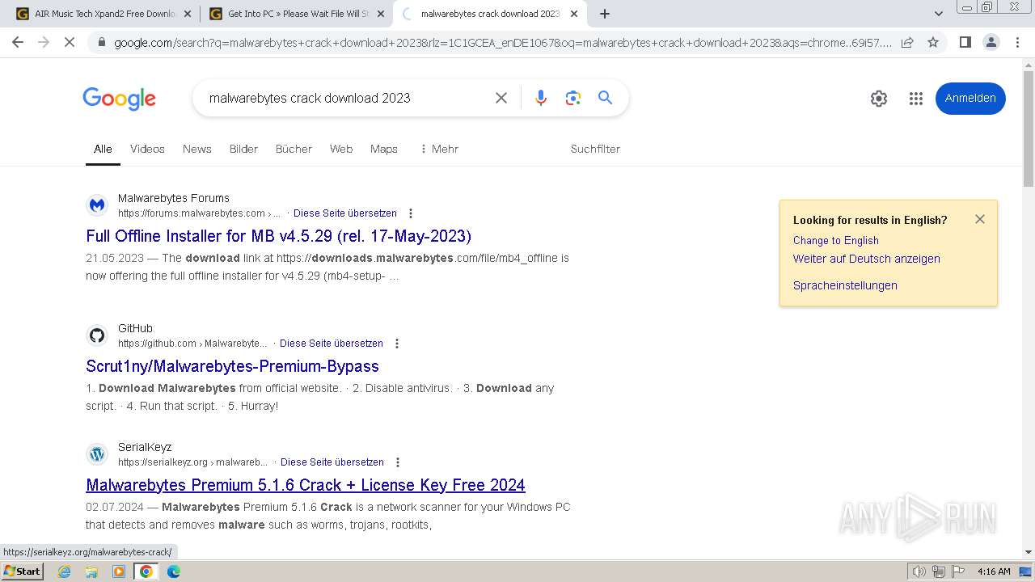The width and height of the screenshot is (1035, 582).
Task: Select the Bücher results tab
Action: point(294,149)
